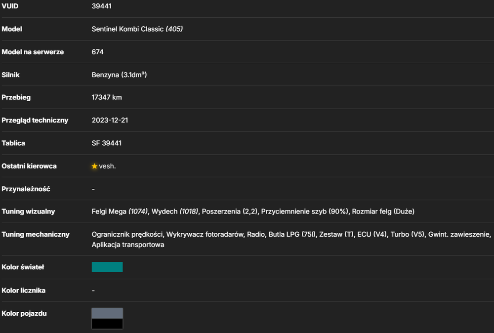Click the Kolor licznika label
494x333 pixels.
(24, 291)
